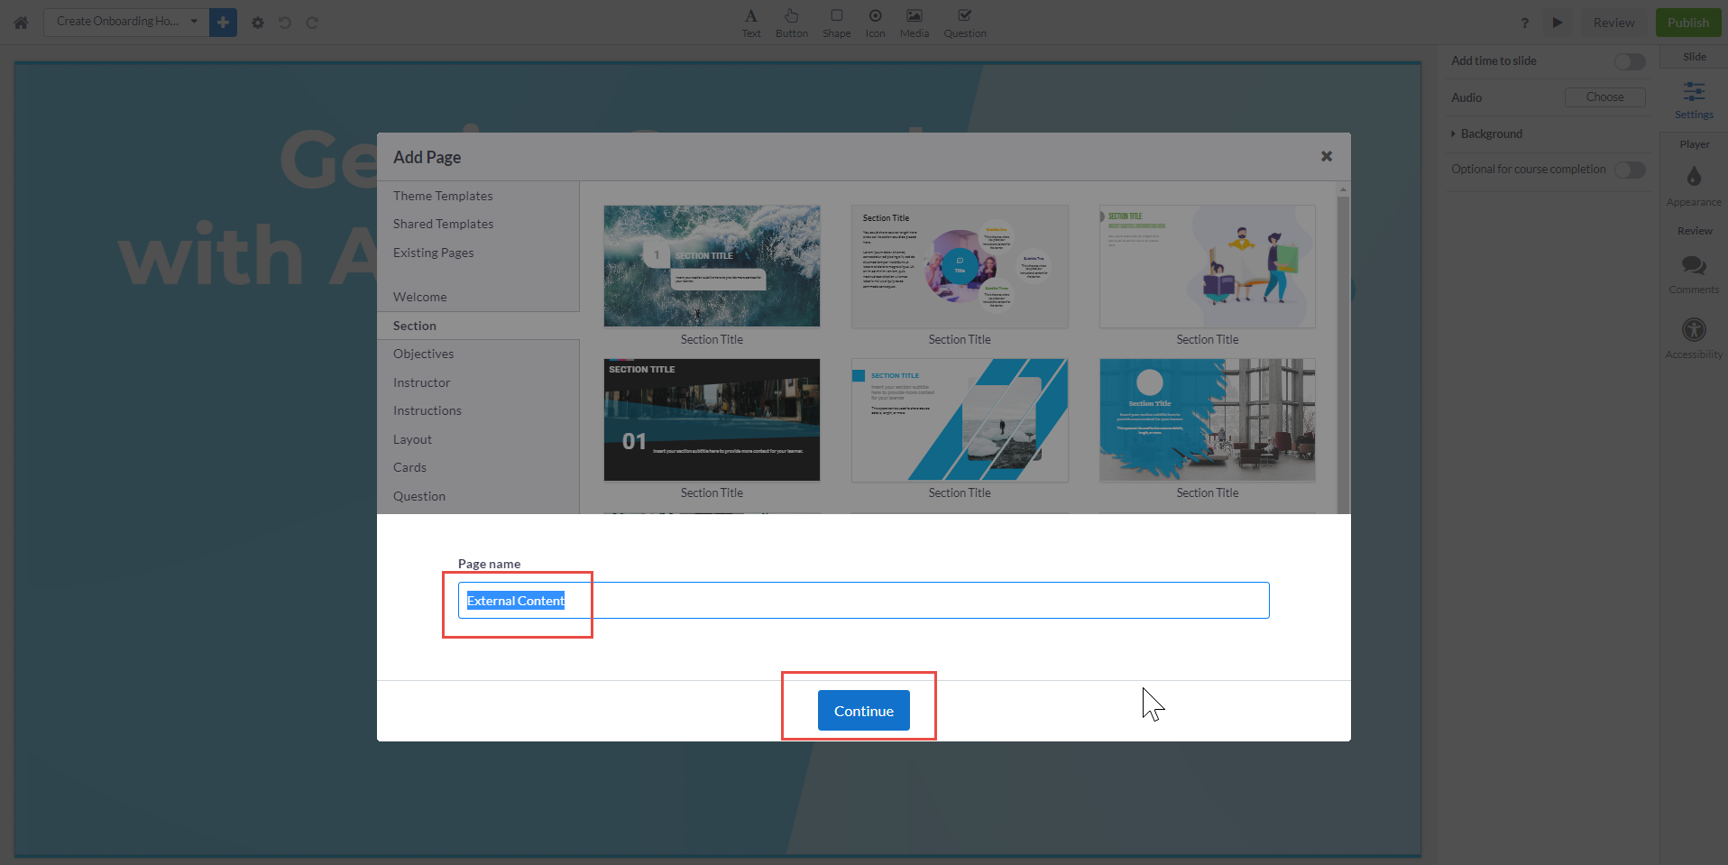The width and height of the screenshot is (1728, 865).
Task: Insert a Text element
Action: [751, 23]
